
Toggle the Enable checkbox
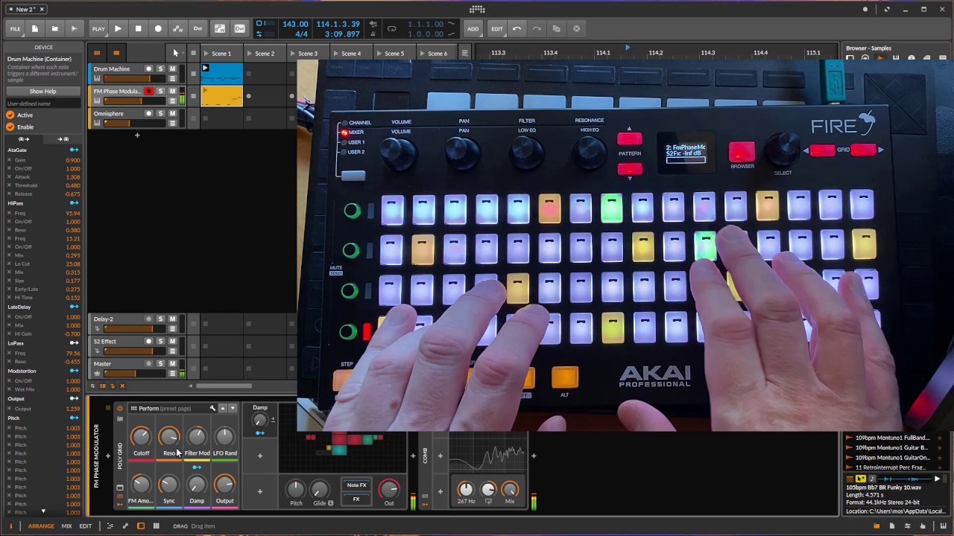10,127
